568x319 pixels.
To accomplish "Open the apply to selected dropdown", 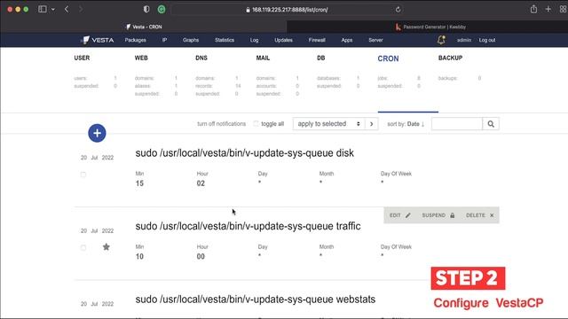I will click(329, 124).
